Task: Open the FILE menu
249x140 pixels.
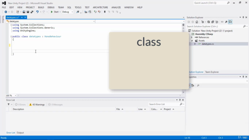Action: pyautogui.click(x=4, y=7)
